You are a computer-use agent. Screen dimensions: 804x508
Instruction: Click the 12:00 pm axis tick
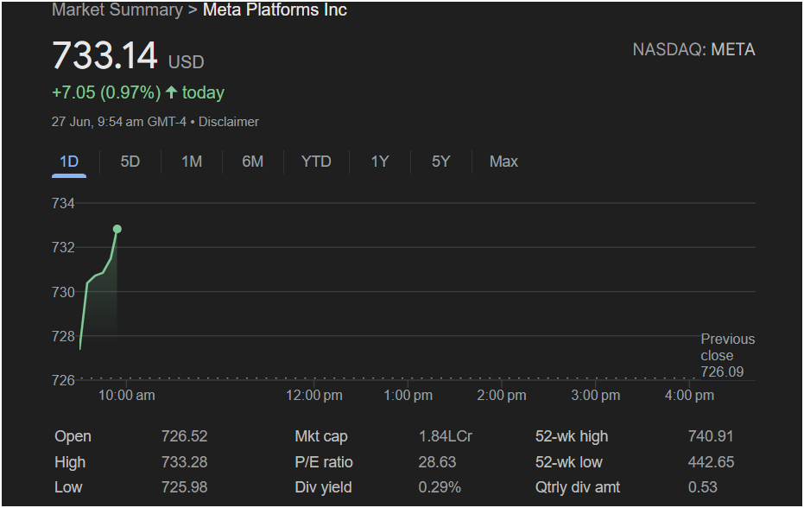point(314,395)
